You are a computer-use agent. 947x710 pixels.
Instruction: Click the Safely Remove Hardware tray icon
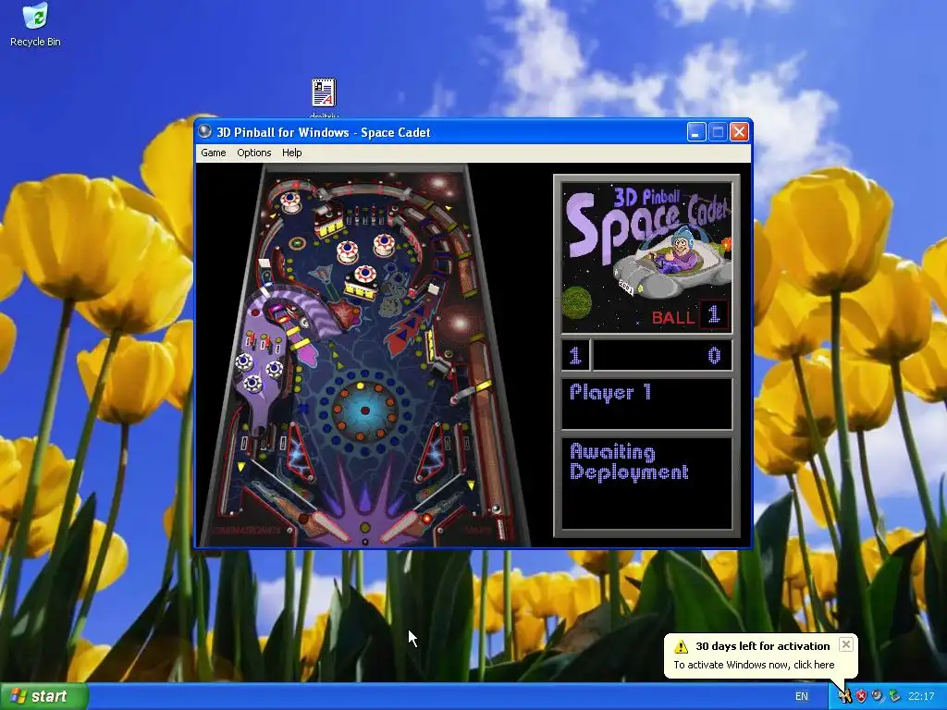point(894,696)
